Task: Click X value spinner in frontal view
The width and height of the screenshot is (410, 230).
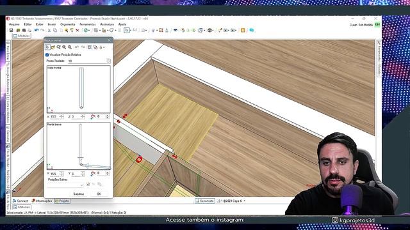Action: 61,116
